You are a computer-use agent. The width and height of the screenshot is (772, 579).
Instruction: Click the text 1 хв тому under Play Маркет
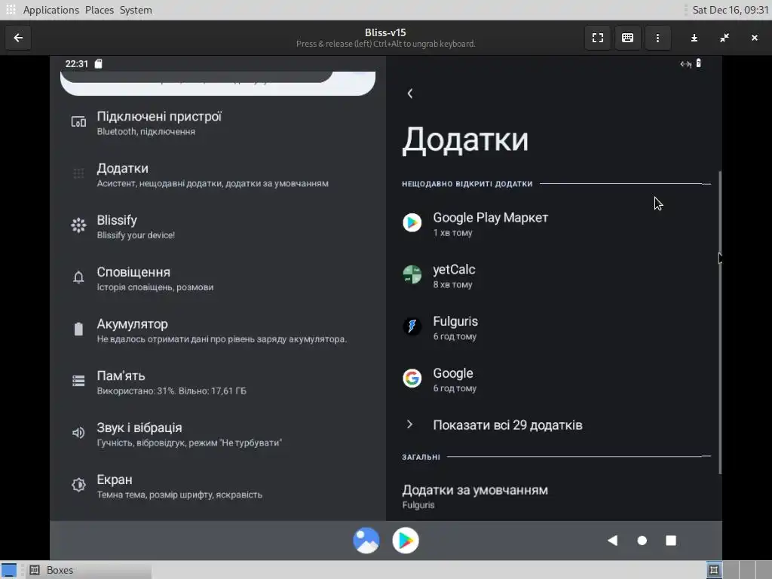[x=452, y=233]
